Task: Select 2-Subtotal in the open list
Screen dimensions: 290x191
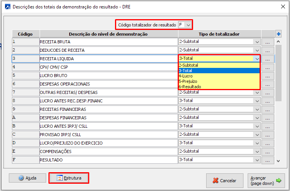Action: point(219,65)
